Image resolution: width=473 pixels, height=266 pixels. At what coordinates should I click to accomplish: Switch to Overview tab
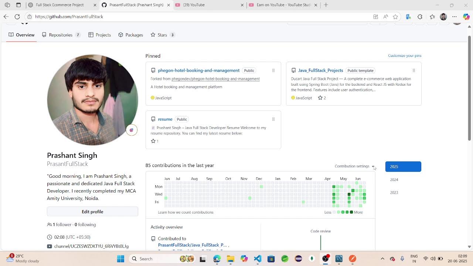coord(21,35)
